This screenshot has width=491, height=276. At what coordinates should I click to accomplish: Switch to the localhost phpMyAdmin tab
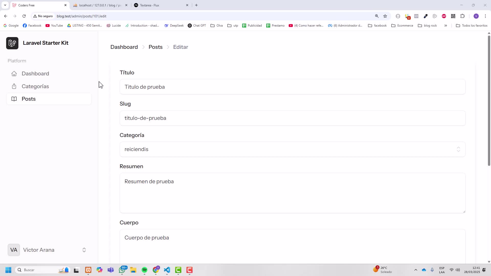tap(100, 5)
